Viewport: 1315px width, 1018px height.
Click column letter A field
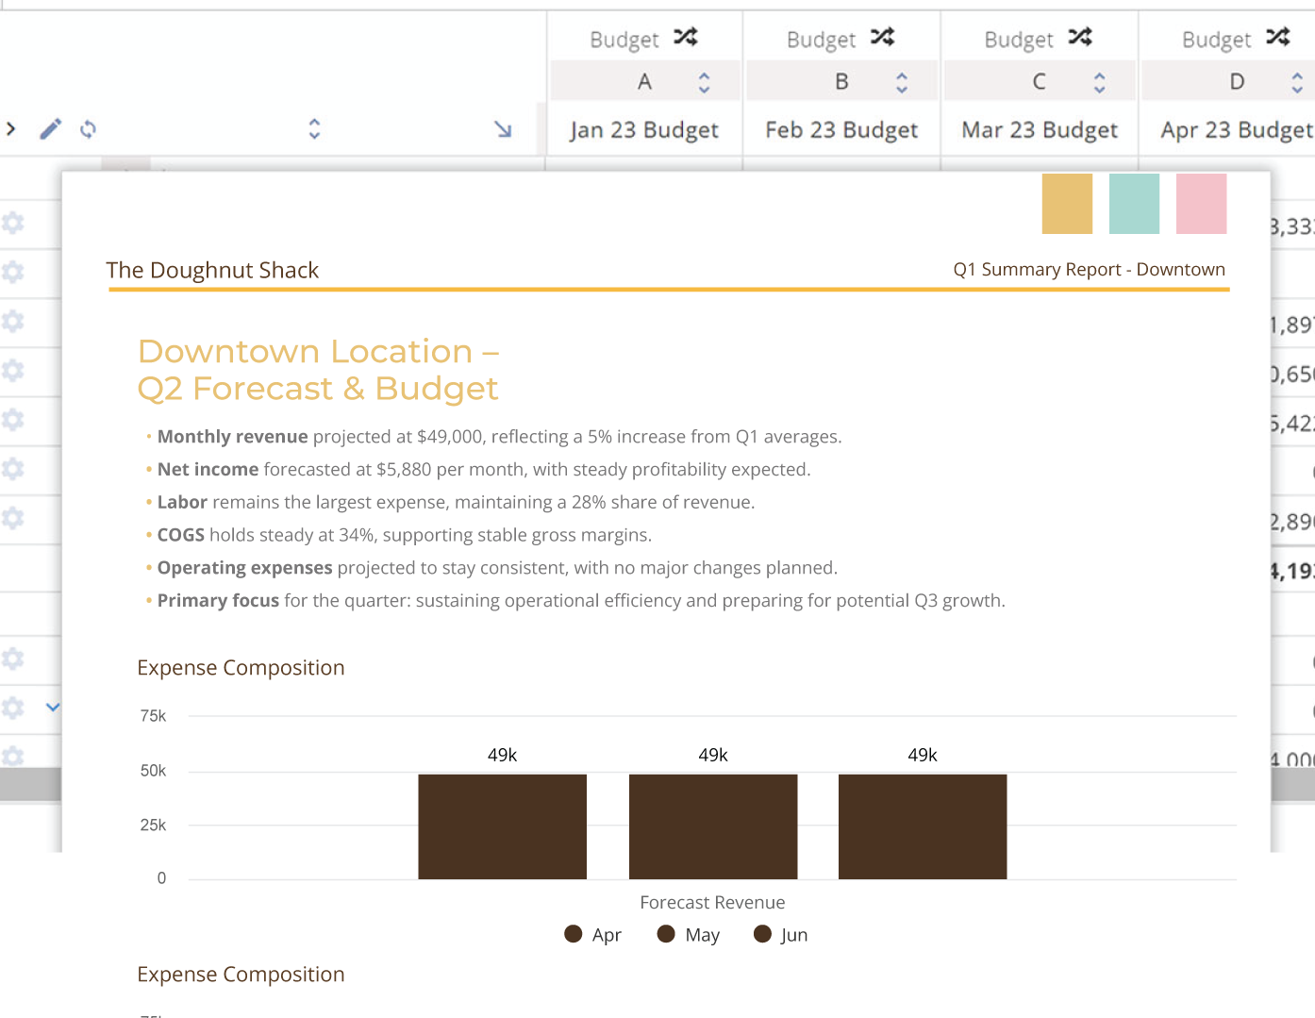644,81
